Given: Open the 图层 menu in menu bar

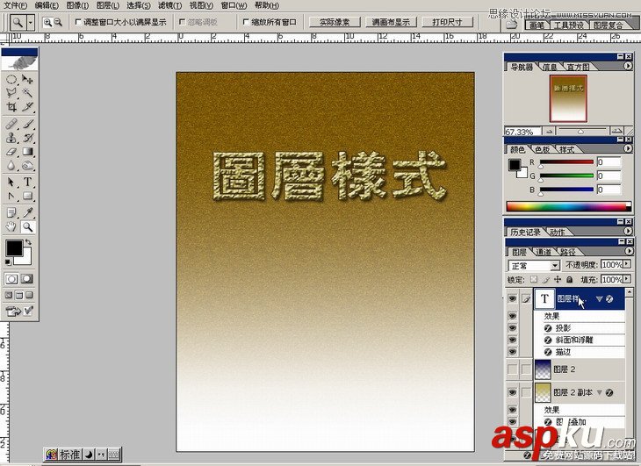Looking at the screenshot, I should [x=108, y=6].
